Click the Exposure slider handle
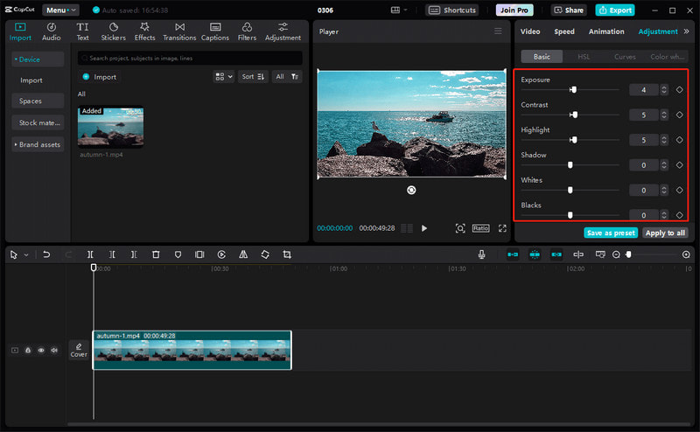 click(x=573, y=90)
